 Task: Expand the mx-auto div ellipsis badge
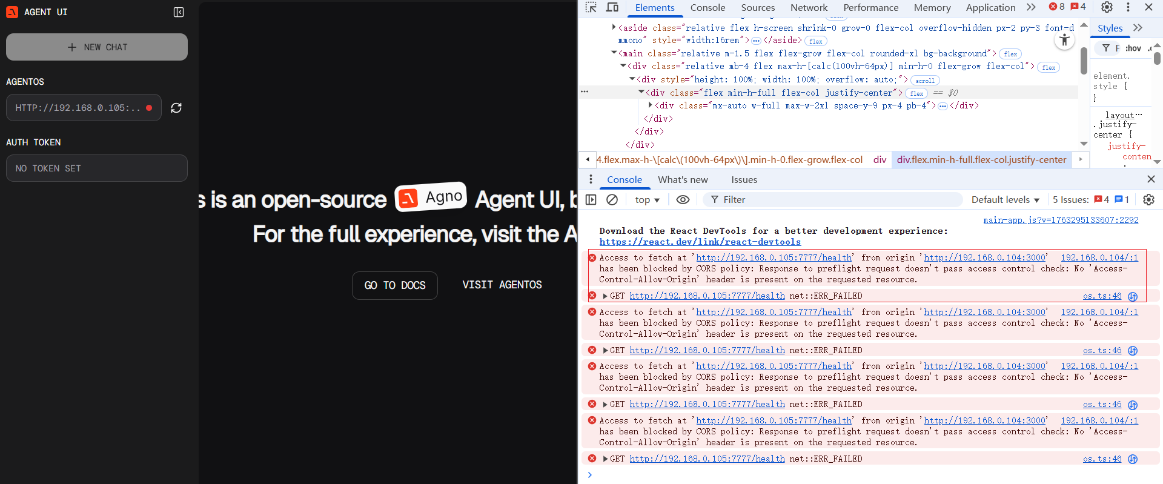pyautogui.click(x=943, y=106)
